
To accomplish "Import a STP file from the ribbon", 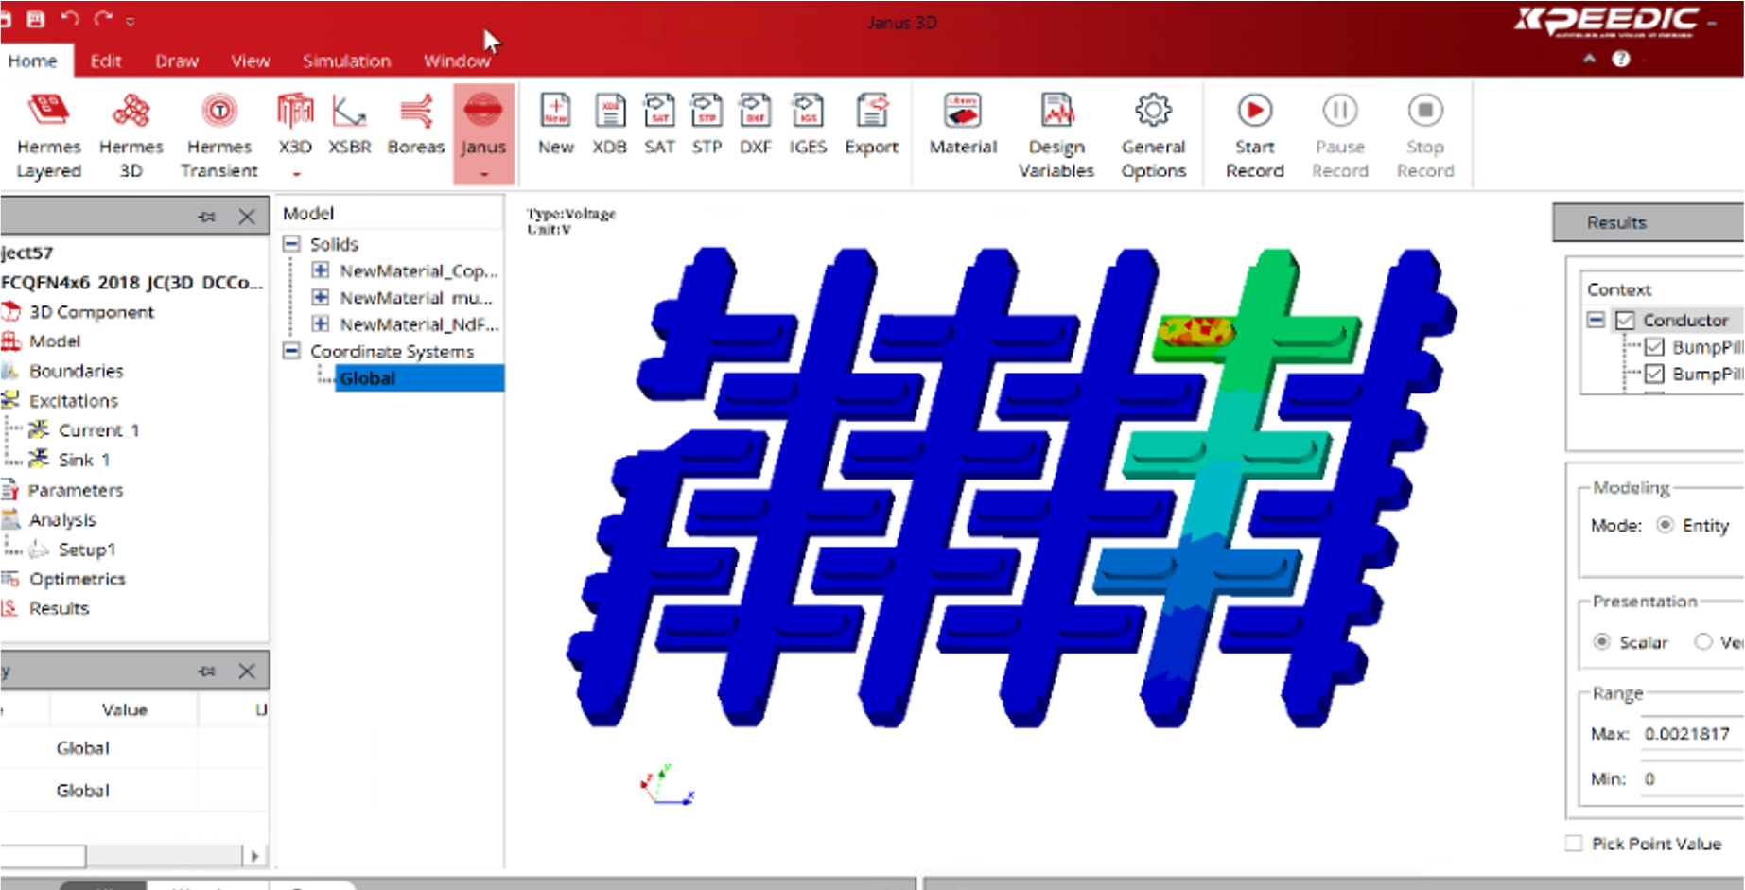I will 706,123.
